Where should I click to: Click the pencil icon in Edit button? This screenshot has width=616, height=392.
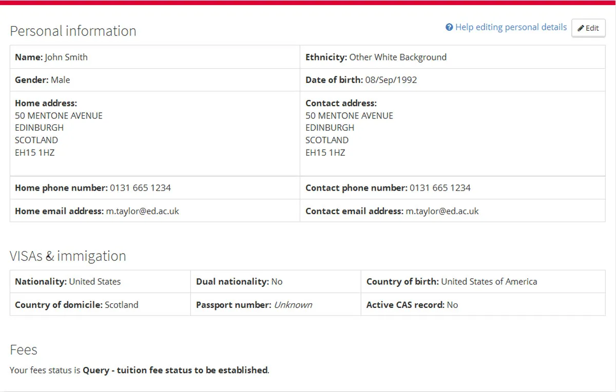(x=581, y=28)
